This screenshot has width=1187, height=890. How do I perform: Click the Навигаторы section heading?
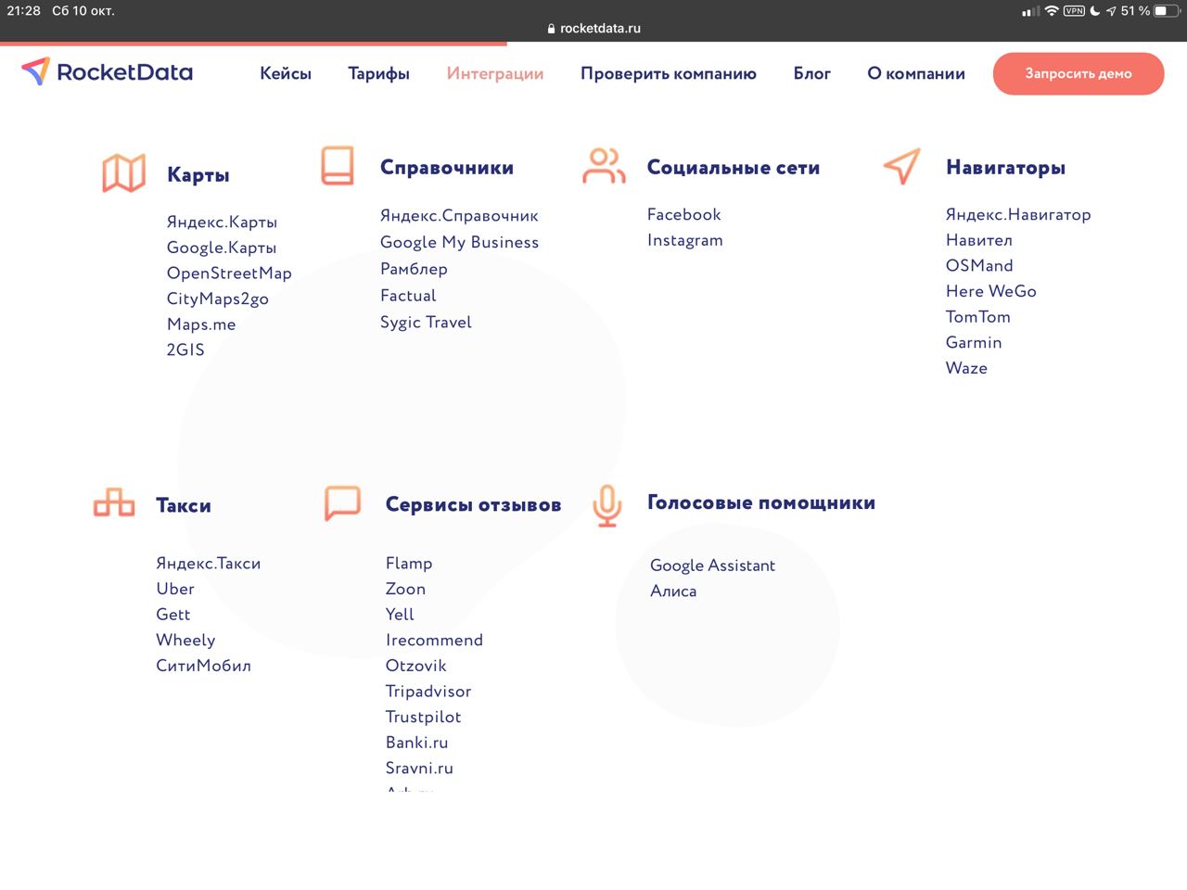(x=1005, y=168)
